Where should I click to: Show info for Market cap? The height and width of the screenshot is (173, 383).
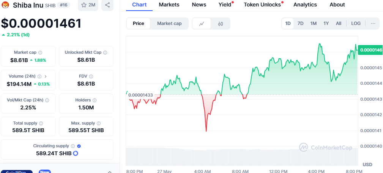(x=41, y=52)
